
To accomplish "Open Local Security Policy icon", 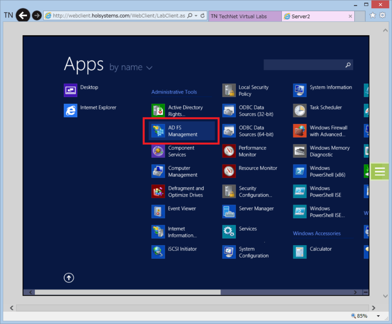I will click(x=229, y=90).
